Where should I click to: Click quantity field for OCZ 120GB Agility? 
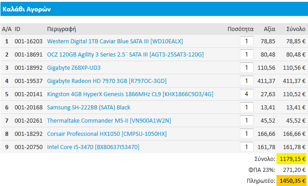(x=246, y=54)
